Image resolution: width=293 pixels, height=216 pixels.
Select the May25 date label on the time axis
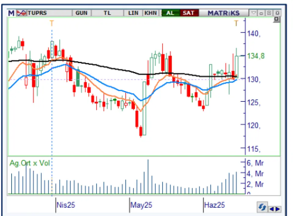pyautogui.click(x=141, y=205)
